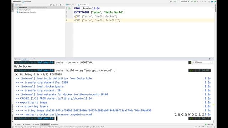Click the cursor position indicator in status bar
The width and height of the screenshot is (228, 128).
[196, 127]
